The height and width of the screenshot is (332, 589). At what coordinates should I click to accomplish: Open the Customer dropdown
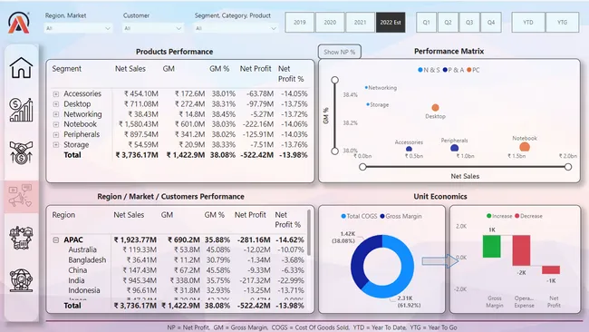click(152, 28)
